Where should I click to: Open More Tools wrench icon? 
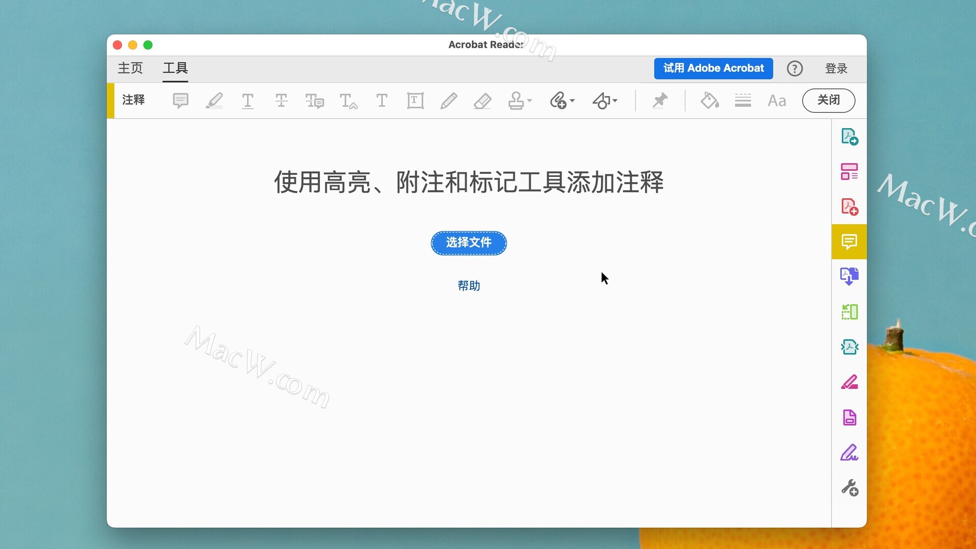pyautogui.click(x=849, y=488)
